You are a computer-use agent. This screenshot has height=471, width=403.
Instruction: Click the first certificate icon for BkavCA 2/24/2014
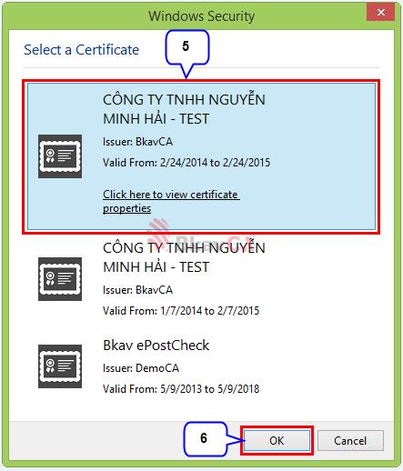point(60,156)
